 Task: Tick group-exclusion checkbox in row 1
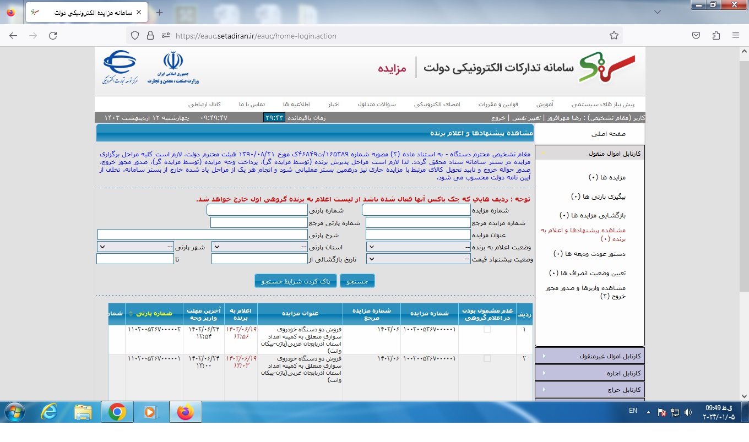tap(487, 330)
